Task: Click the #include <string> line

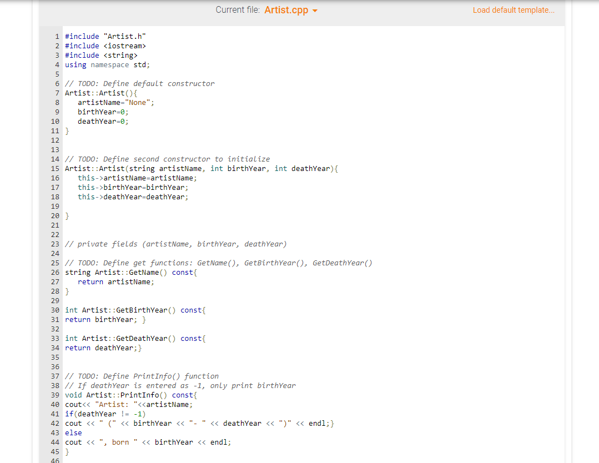Action: point(101,56)
